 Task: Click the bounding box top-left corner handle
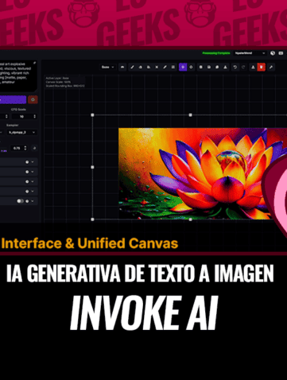pyautogui.click(x=92, y=115)
